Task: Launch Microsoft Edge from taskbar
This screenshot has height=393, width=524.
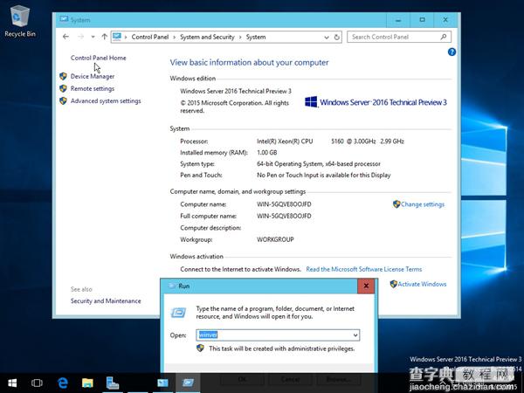Action: 63,383
